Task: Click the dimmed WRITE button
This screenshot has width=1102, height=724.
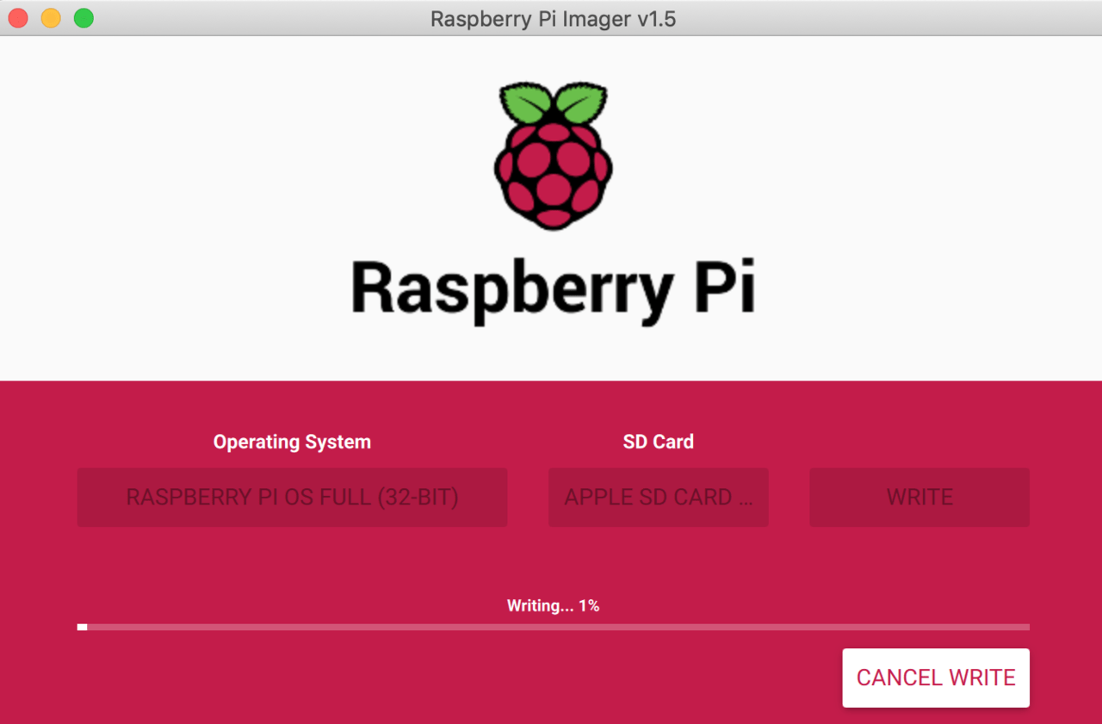Action: point(919,498)
